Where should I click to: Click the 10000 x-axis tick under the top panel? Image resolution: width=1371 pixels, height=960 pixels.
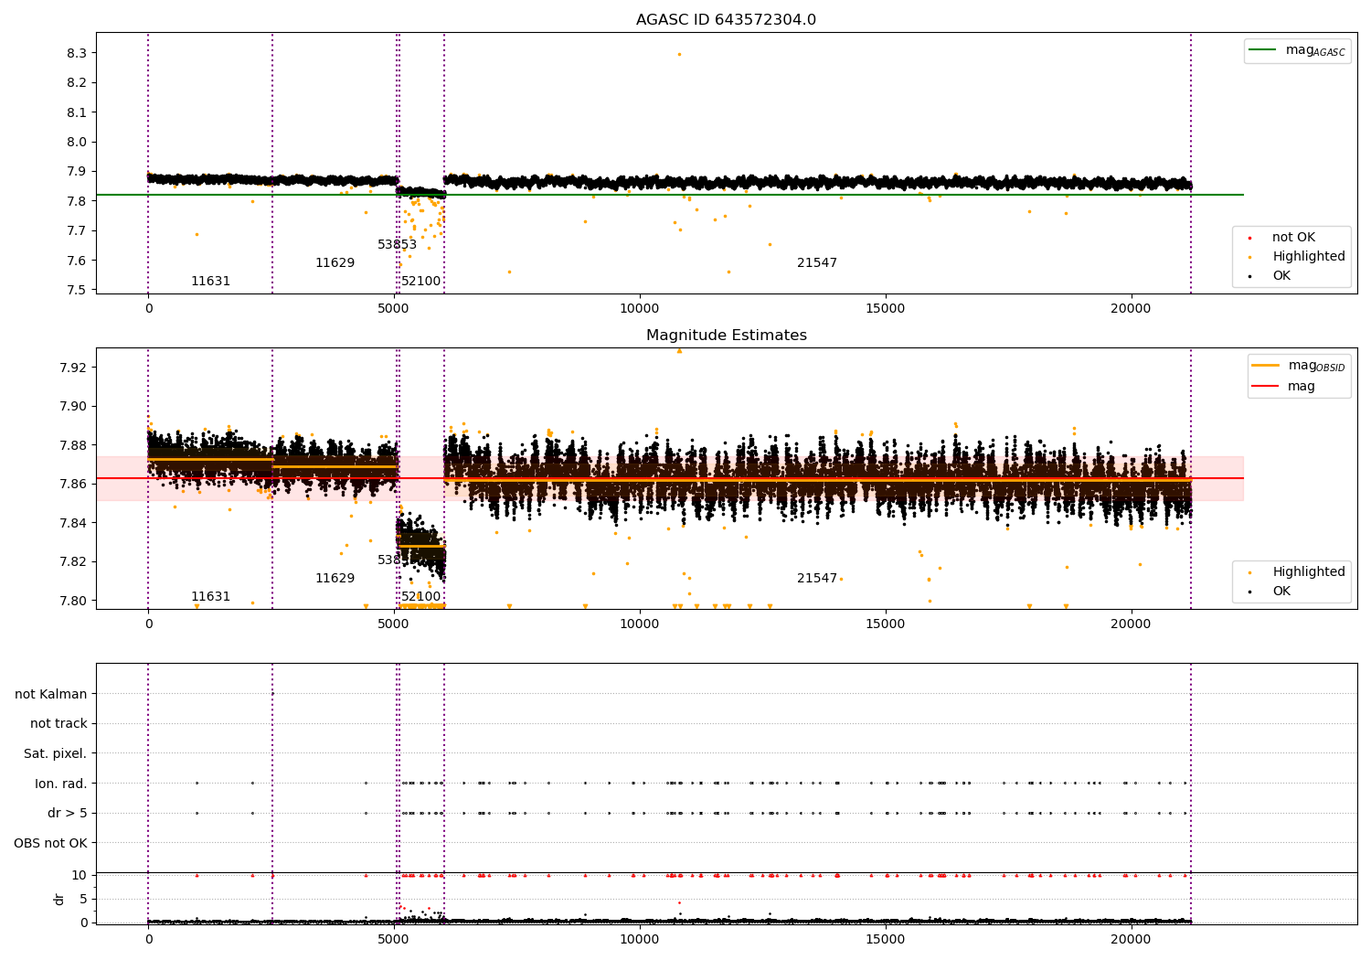point(640,309)
